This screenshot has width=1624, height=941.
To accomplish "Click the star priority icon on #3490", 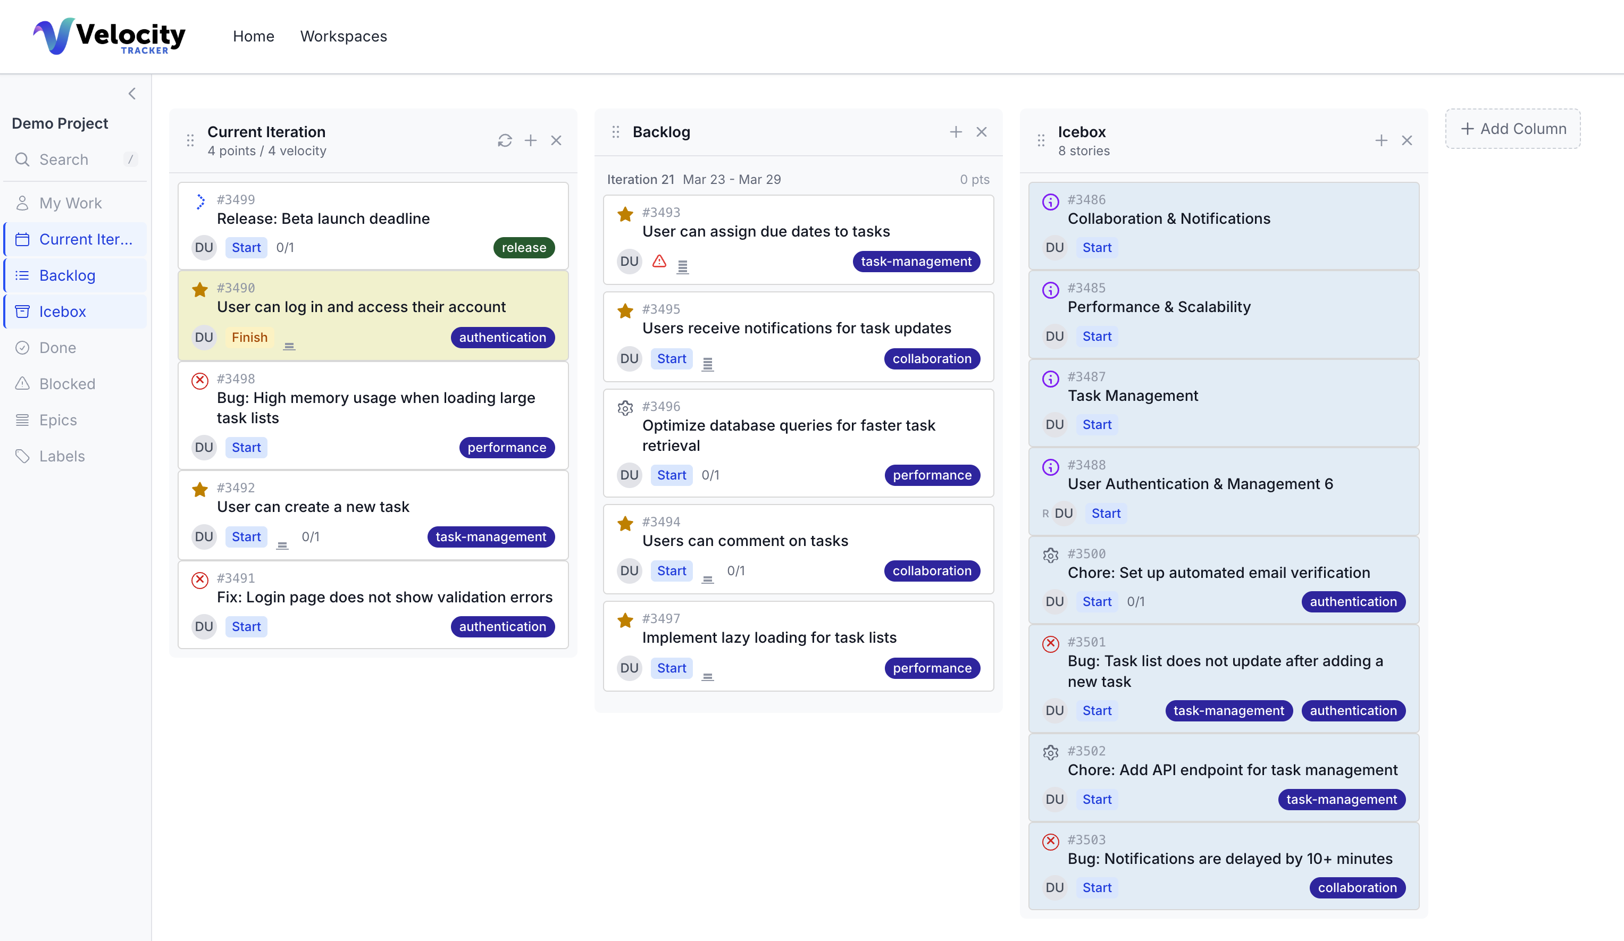I will [x=200, y=290].
